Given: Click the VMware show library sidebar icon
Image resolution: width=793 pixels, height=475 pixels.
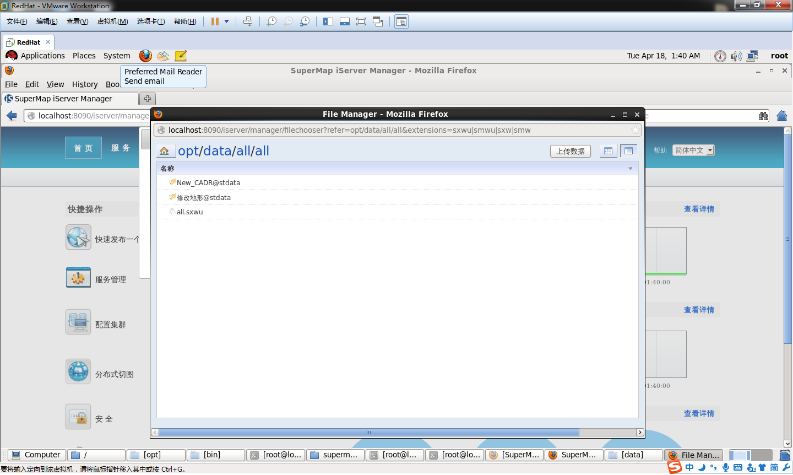Looking at the screenshot, I should [328, 21].
